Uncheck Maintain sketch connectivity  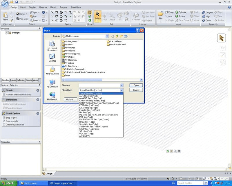click(4, 94)
